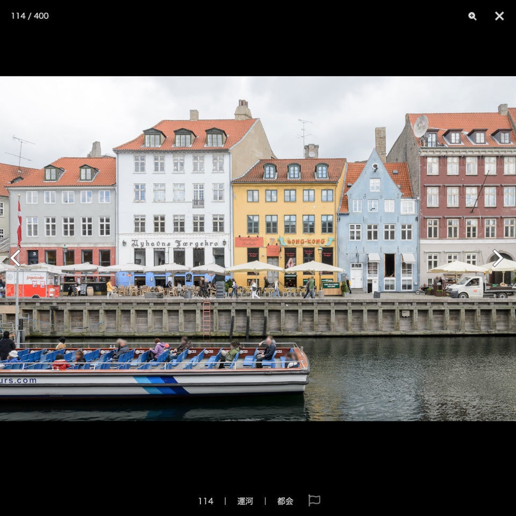Advance to the next image
This screenshot has height=516, width=516.
(498, 257)
